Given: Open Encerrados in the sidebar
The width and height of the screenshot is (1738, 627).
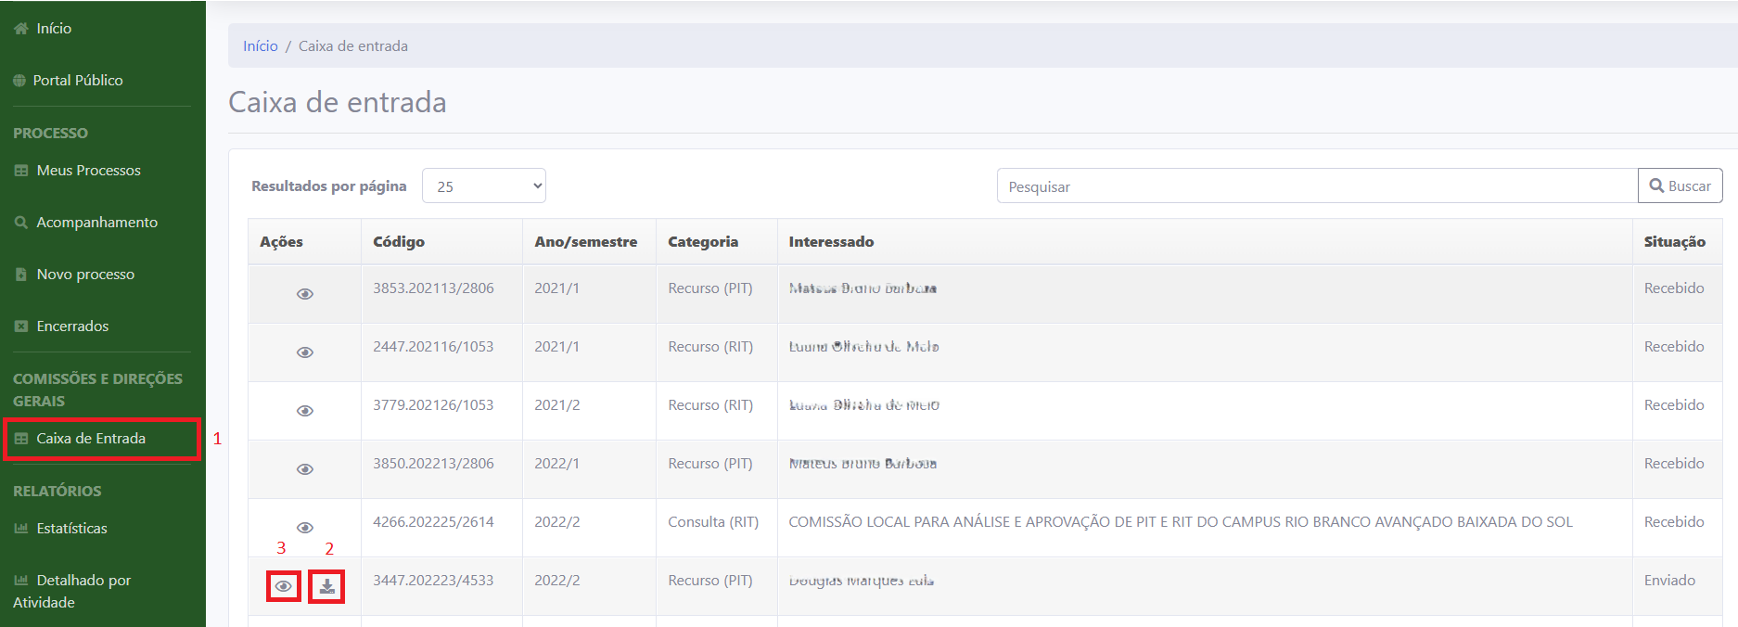Looking at the screenshot, I should point(72,326).
